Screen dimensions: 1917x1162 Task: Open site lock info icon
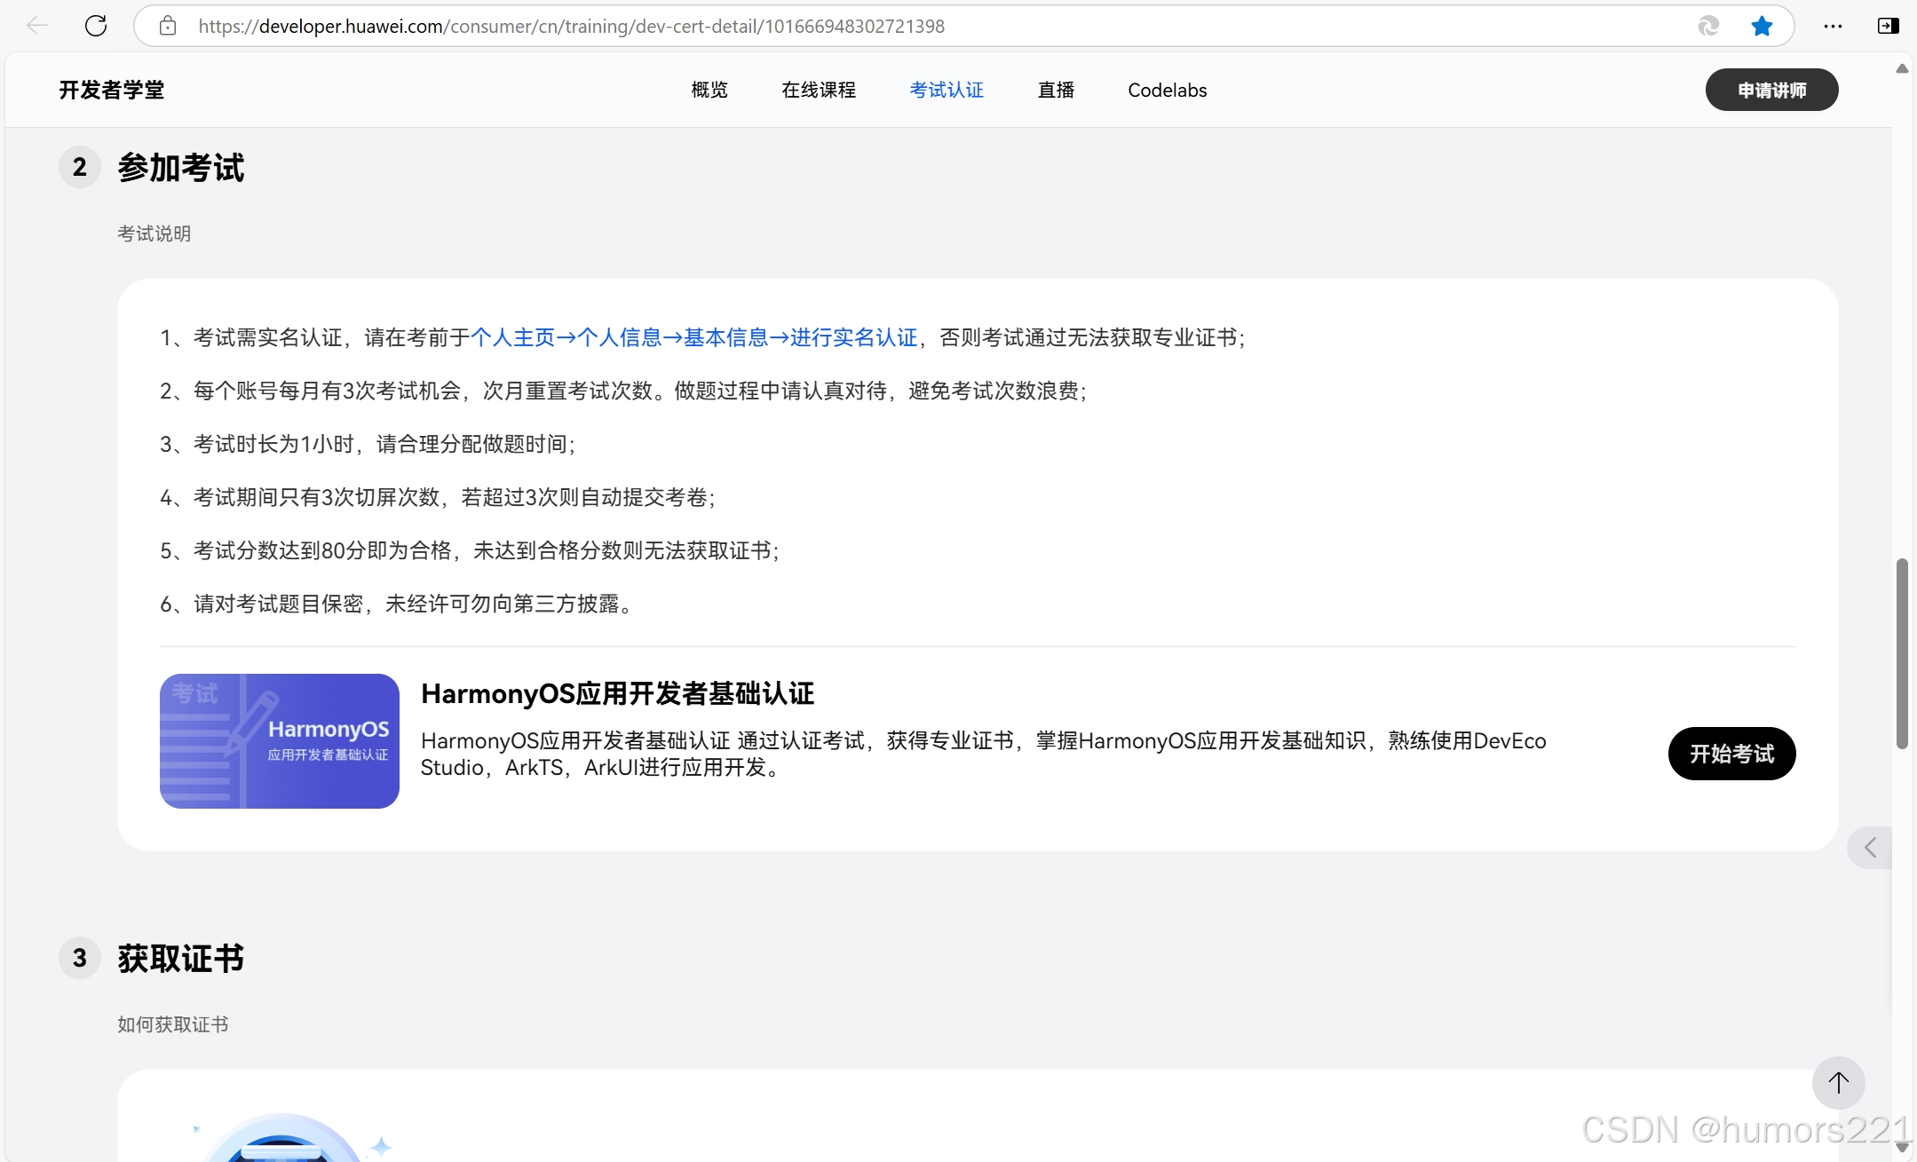[x=168, y=26]
